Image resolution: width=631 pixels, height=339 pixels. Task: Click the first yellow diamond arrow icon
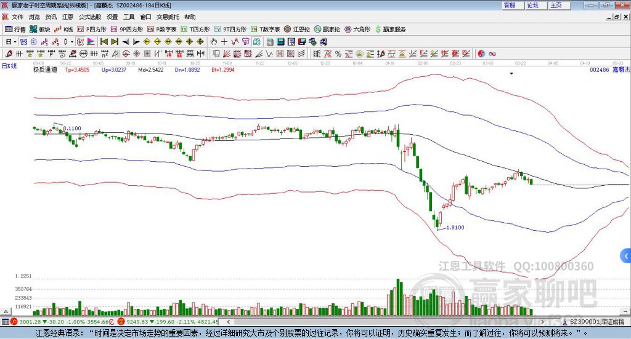(x=147, y=42)
